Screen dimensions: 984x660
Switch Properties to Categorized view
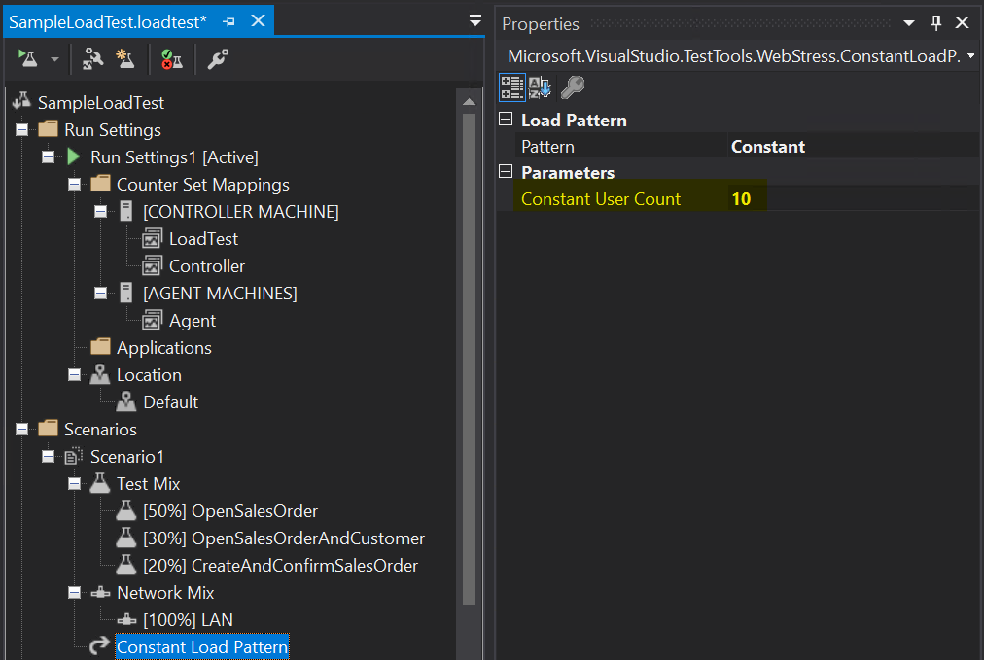coord(511,87)
